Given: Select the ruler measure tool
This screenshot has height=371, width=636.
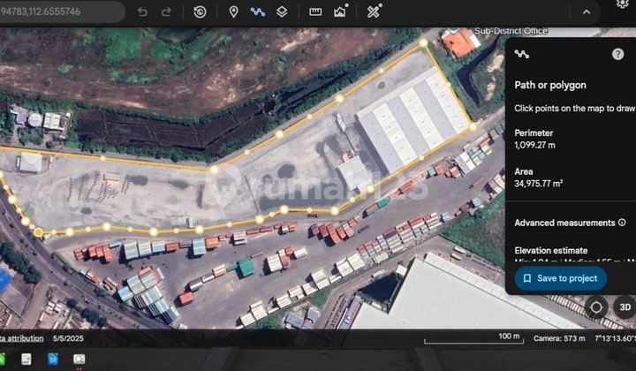Looking at the screenshot, I should pyautogui.click(x=315, y=11).
